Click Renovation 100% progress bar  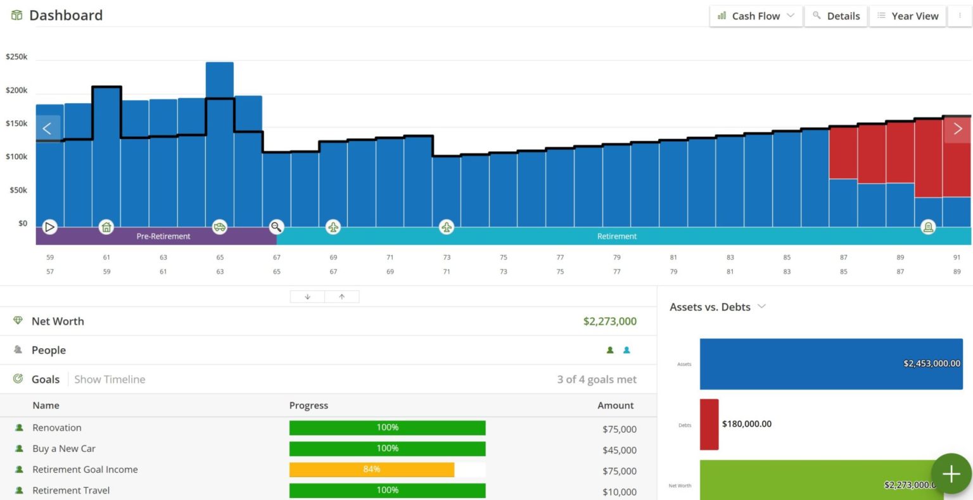(x=388, y=428)
